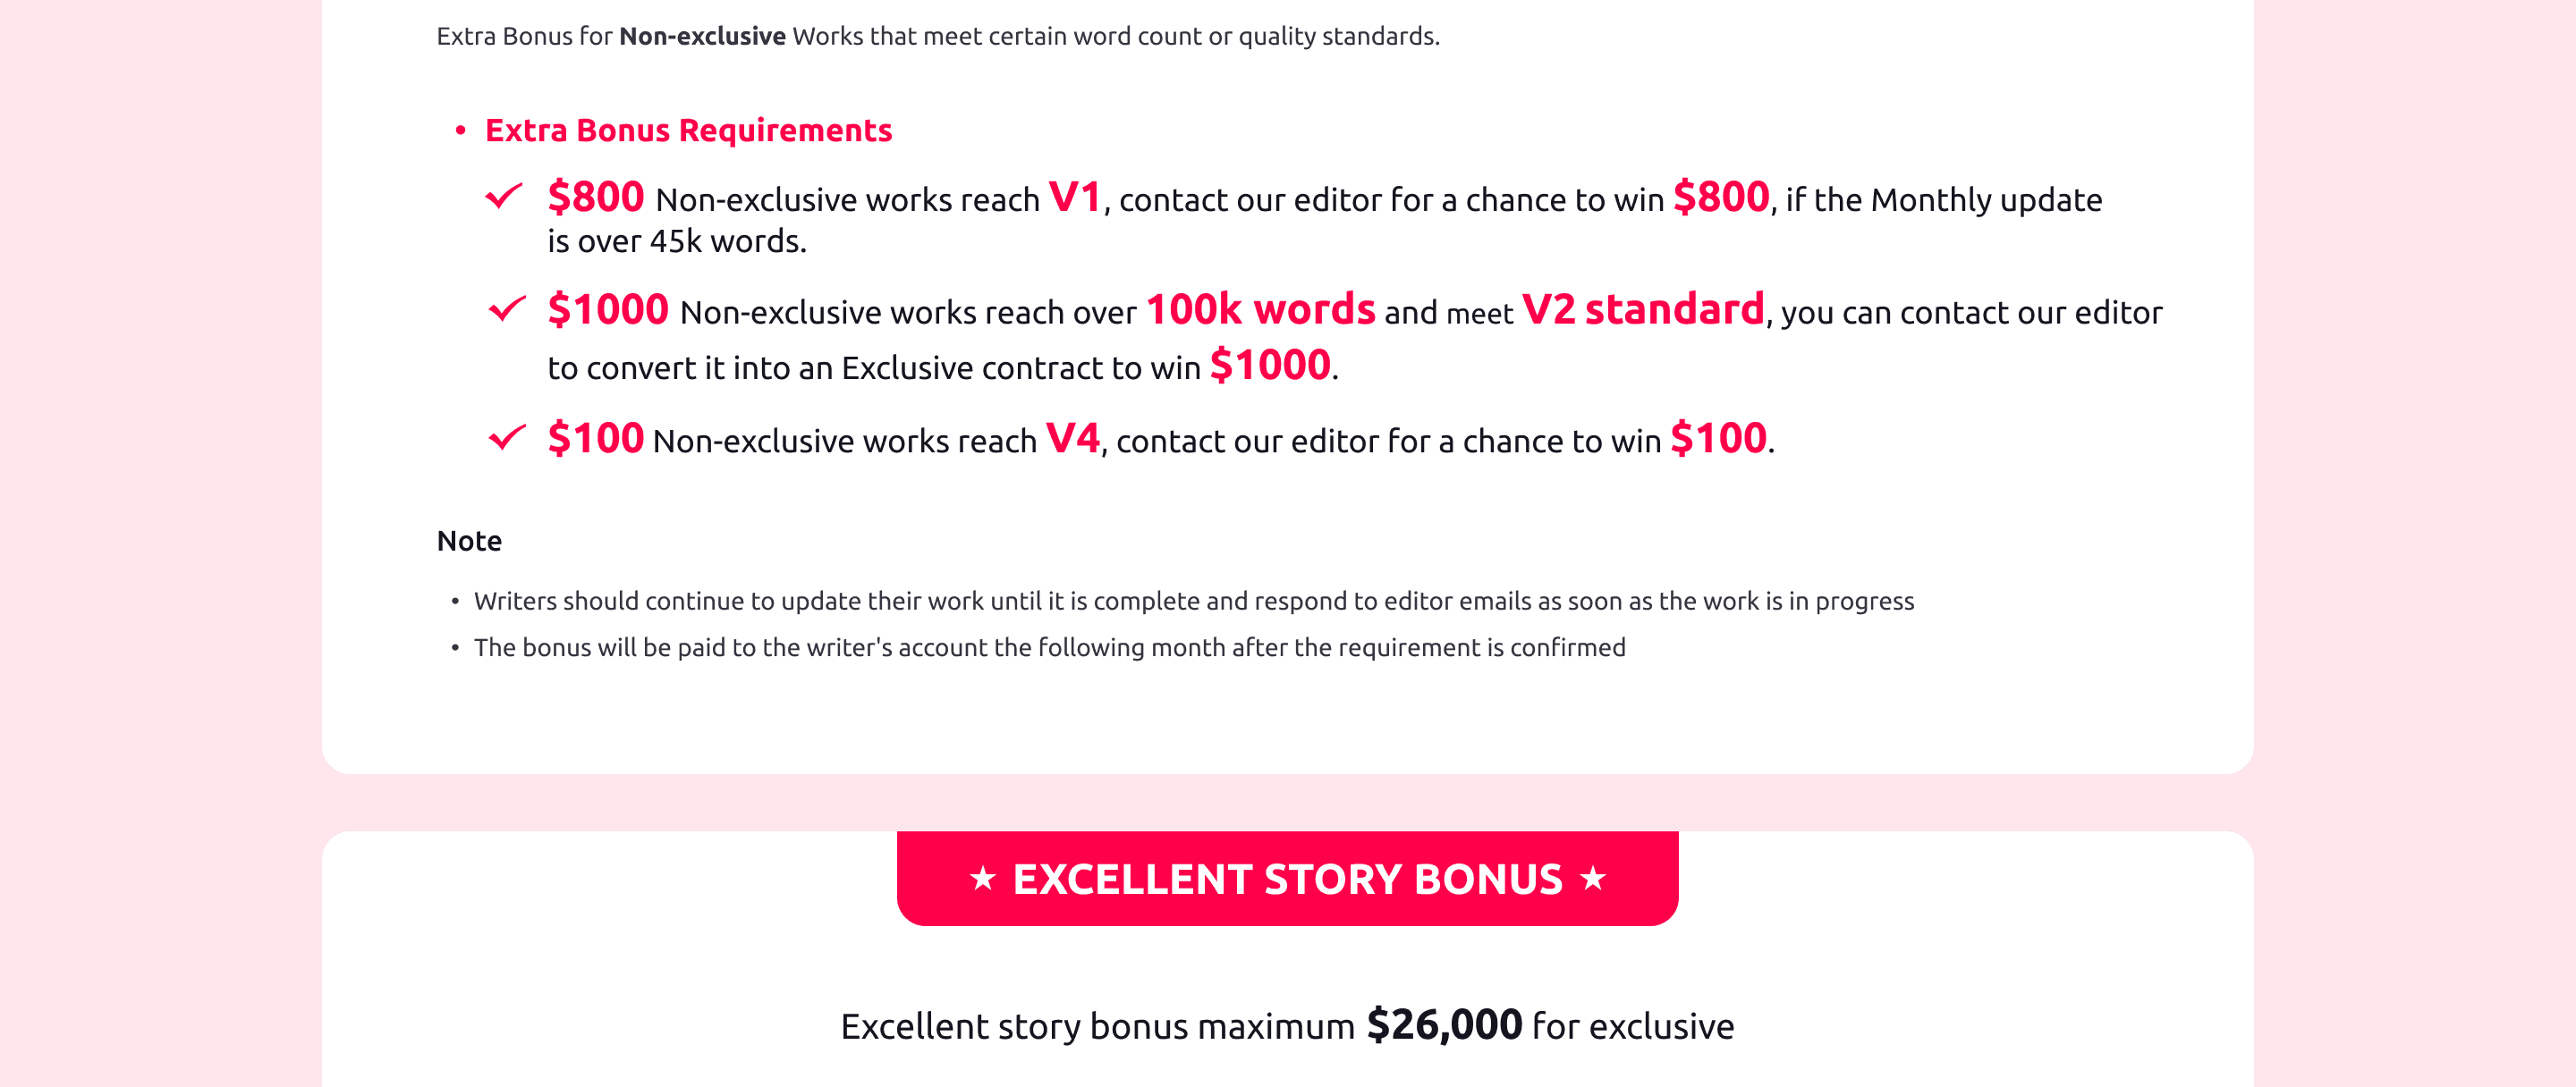Click the checkmark beside the $100 bonus line

(x=506, y=438)
